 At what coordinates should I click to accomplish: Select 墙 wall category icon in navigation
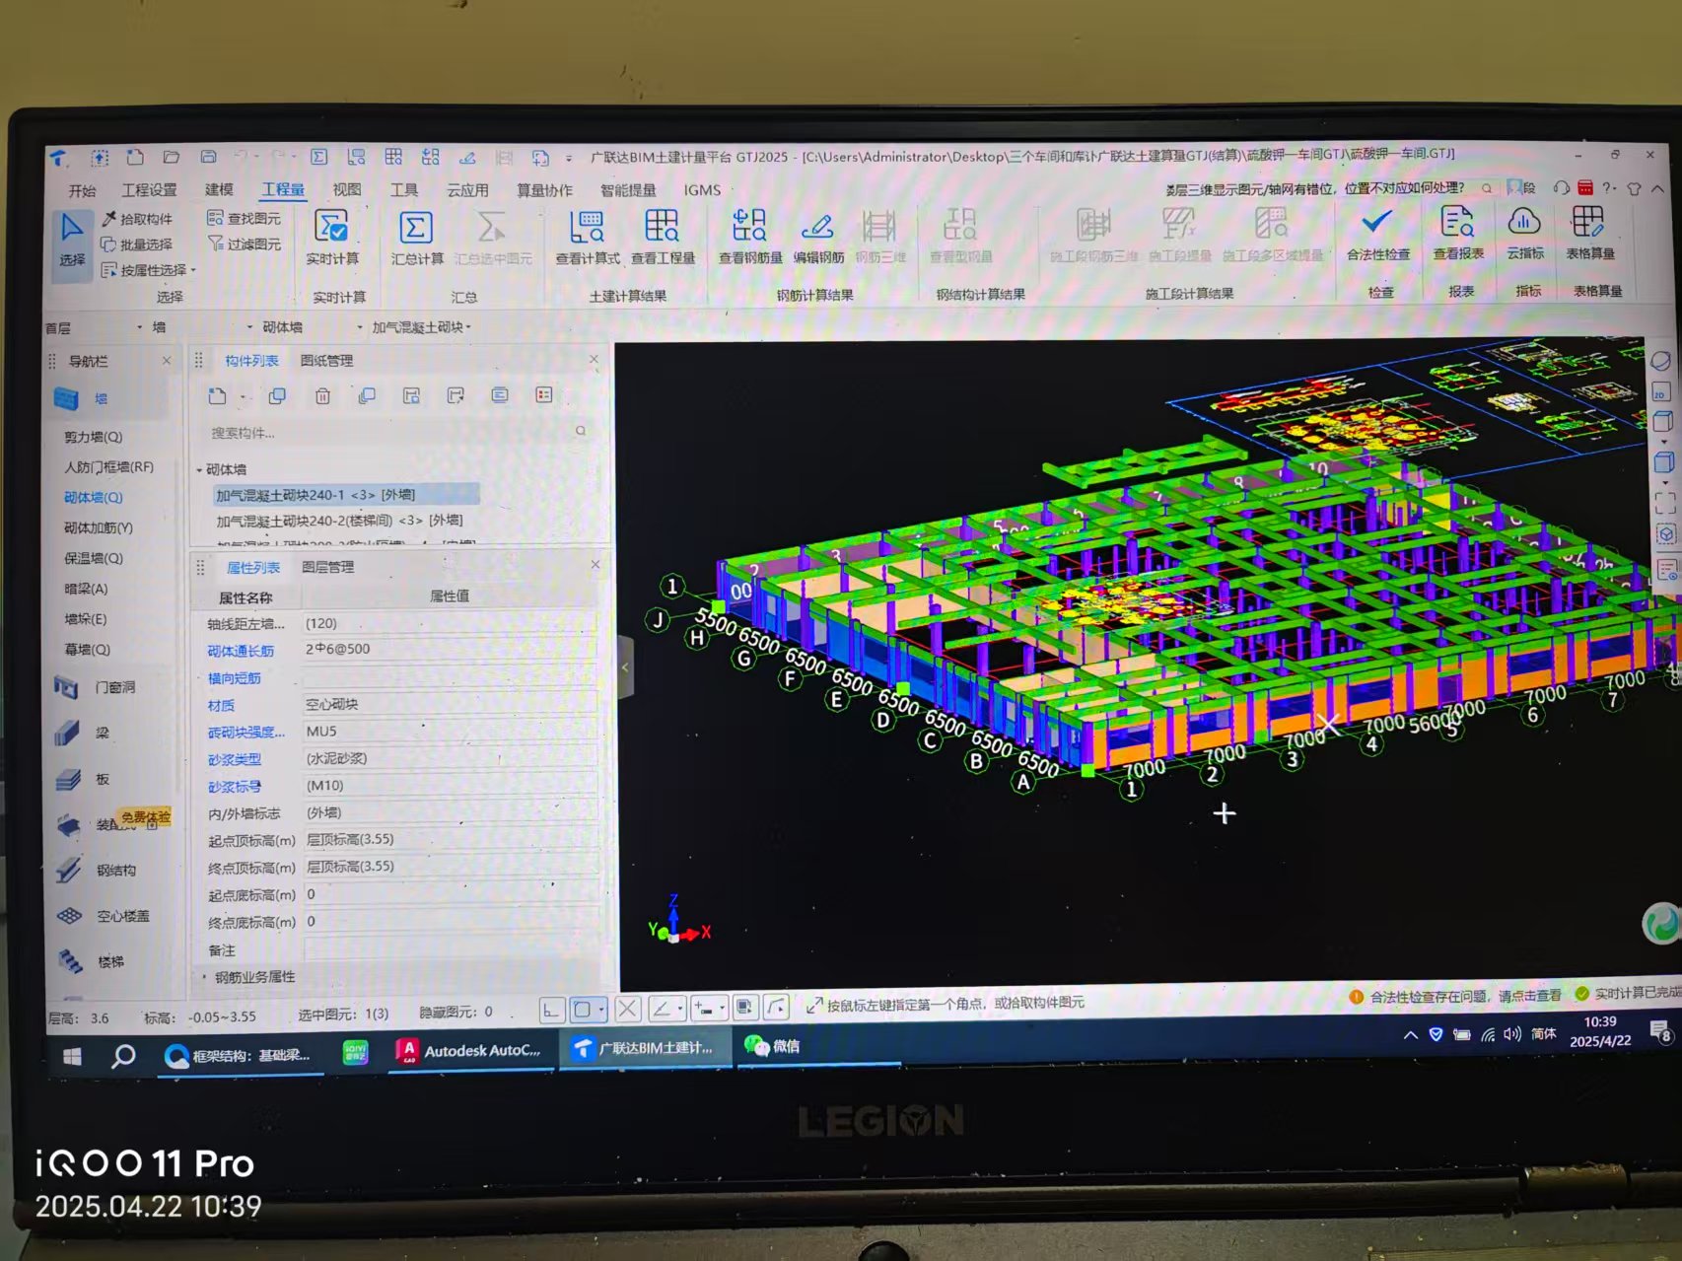tap(66, 398)
